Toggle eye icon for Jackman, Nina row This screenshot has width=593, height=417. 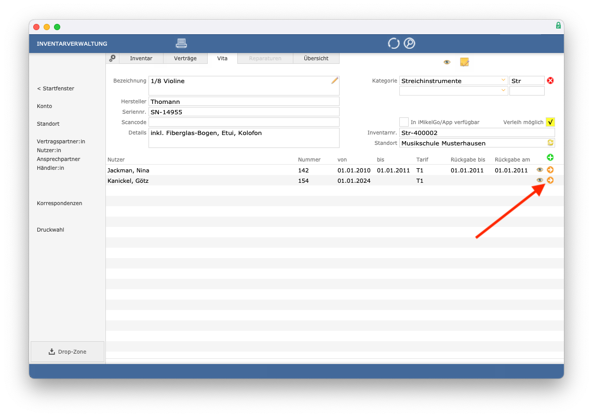(540, 170)
